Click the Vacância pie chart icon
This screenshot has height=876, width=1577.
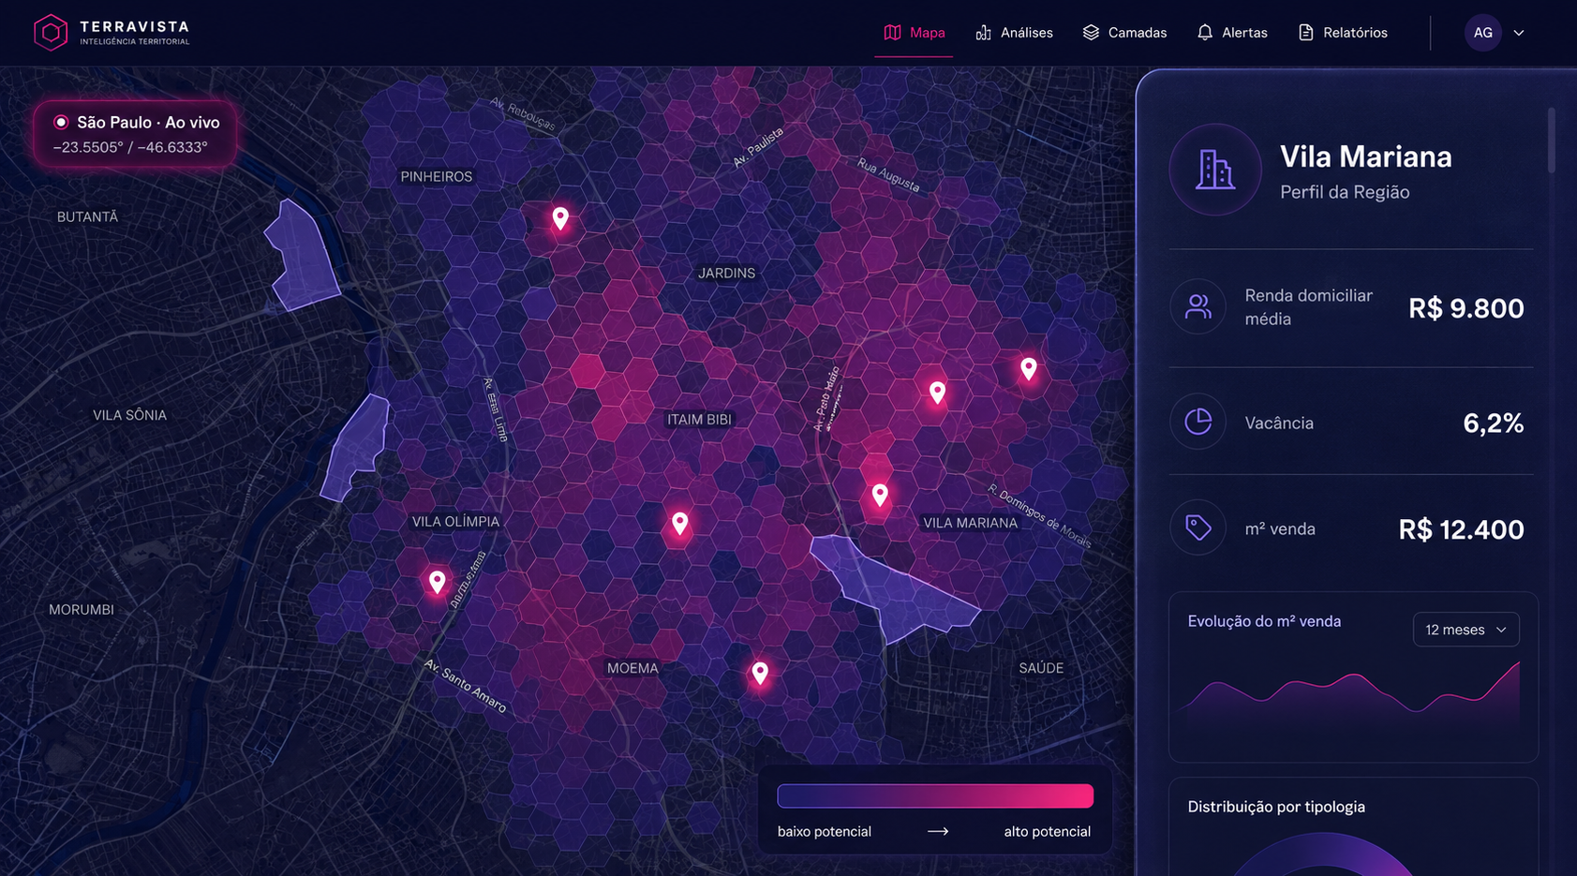point(1198,422)
